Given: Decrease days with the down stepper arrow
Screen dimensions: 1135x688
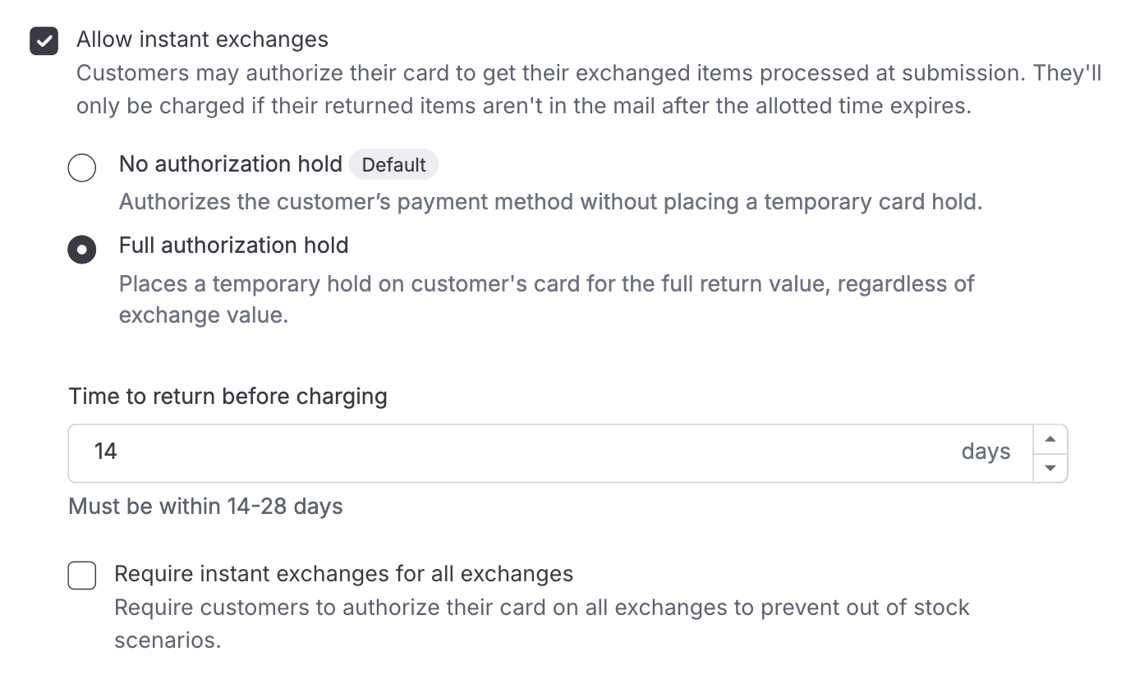Looking at the screenshot, I should click(1050, 468).
